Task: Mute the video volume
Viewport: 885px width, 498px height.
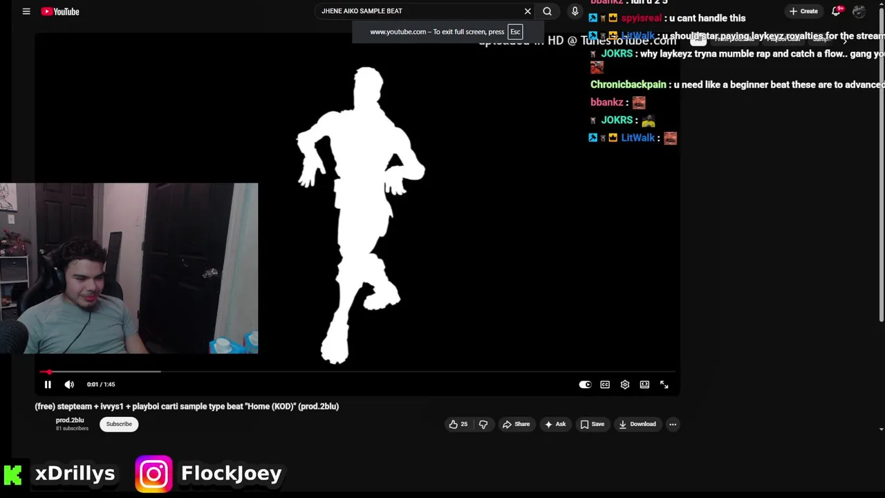Action: click(69, 385)
